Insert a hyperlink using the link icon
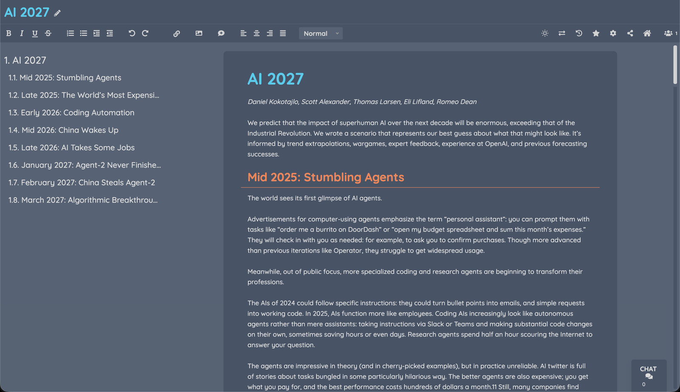This screenshot has height=392, width=680. (x=177, y=33)
